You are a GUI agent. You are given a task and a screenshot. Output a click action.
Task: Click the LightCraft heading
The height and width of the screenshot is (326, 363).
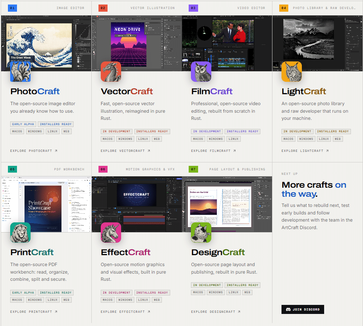point(304,91)
